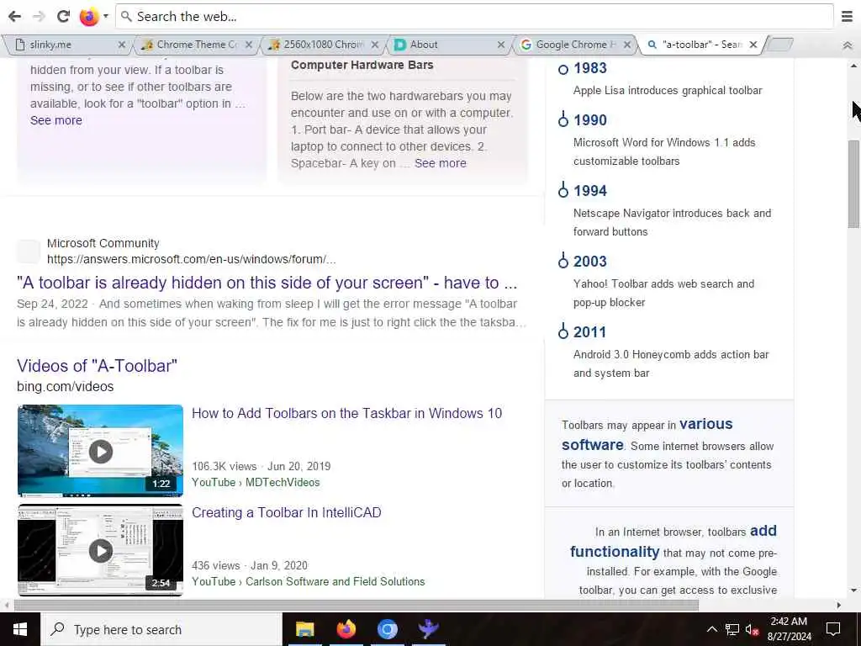Open Firefox from the taskbar

click(346, 629)
